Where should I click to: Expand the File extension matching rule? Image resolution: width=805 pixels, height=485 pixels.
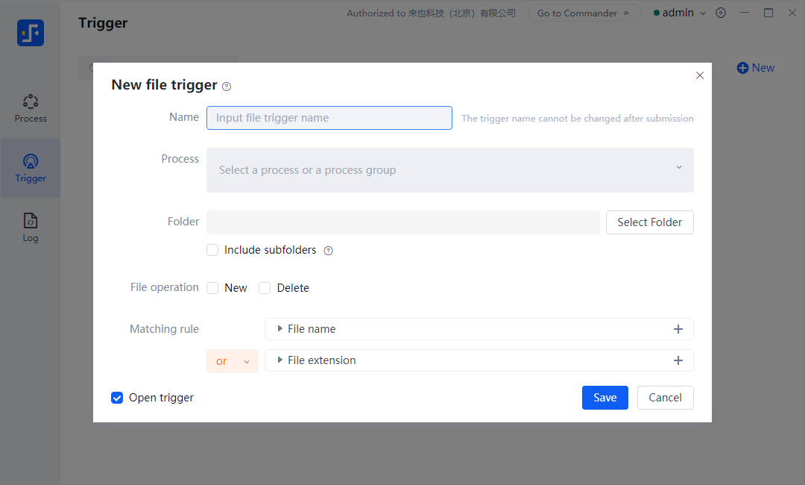coord(280,360)
